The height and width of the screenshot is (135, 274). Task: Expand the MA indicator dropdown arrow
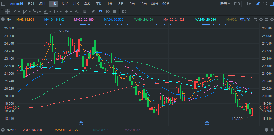(3, 19)
